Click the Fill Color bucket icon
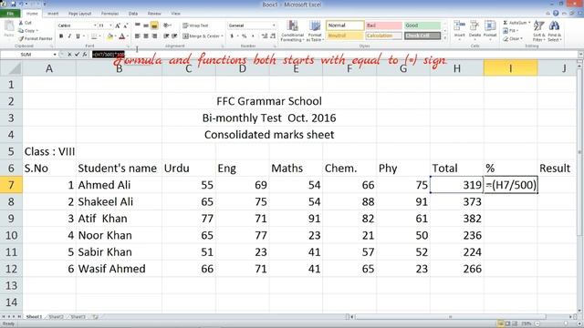Viewport: 584px width, 328px height. coord(109,36)
